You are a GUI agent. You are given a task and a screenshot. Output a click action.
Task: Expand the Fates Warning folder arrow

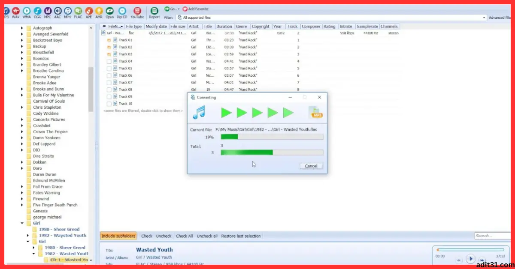22,193
